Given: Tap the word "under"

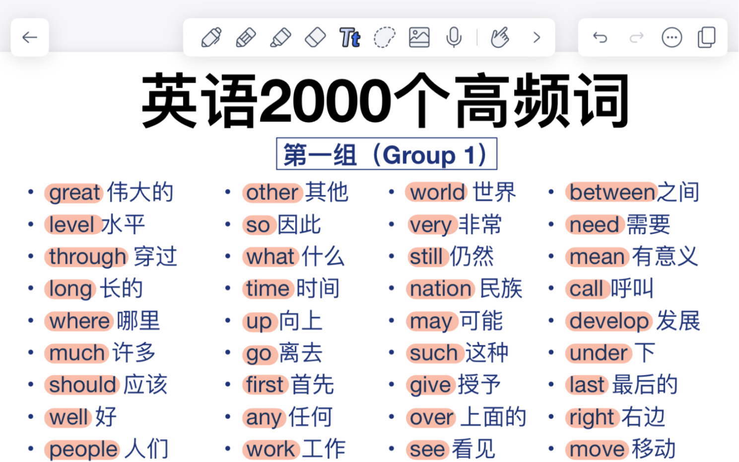Looking at the screenshot, I should [599, 353].
